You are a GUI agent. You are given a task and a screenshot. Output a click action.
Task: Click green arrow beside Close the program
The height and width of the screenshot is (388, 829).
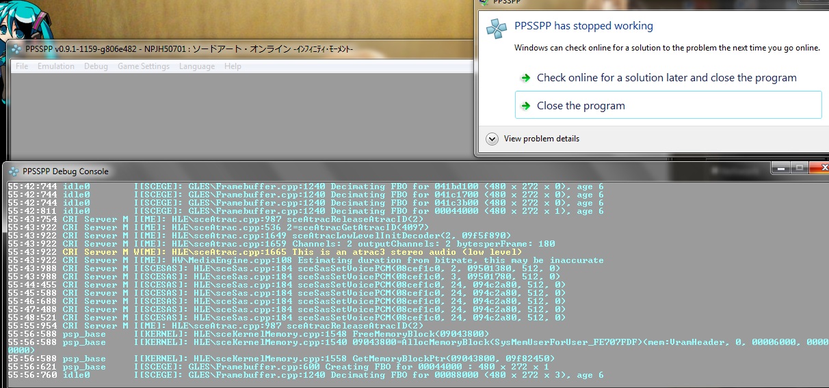point(525,106)
